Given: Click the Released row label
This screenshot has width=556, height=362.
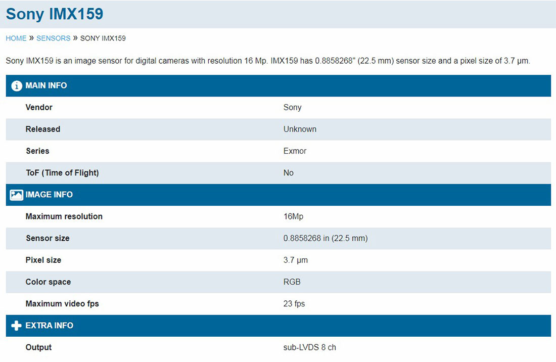Looking at the screenshot, I should (x=43, y=129).
